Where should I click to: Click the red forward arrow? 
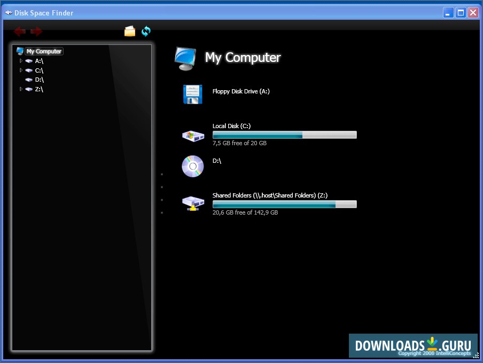[36, 31]
